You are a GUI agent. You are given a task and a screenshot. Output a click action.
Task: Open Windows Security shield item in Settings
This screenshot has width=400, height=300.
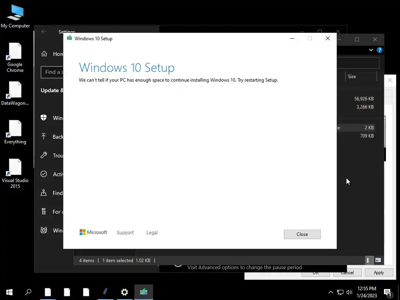(52, 118)
